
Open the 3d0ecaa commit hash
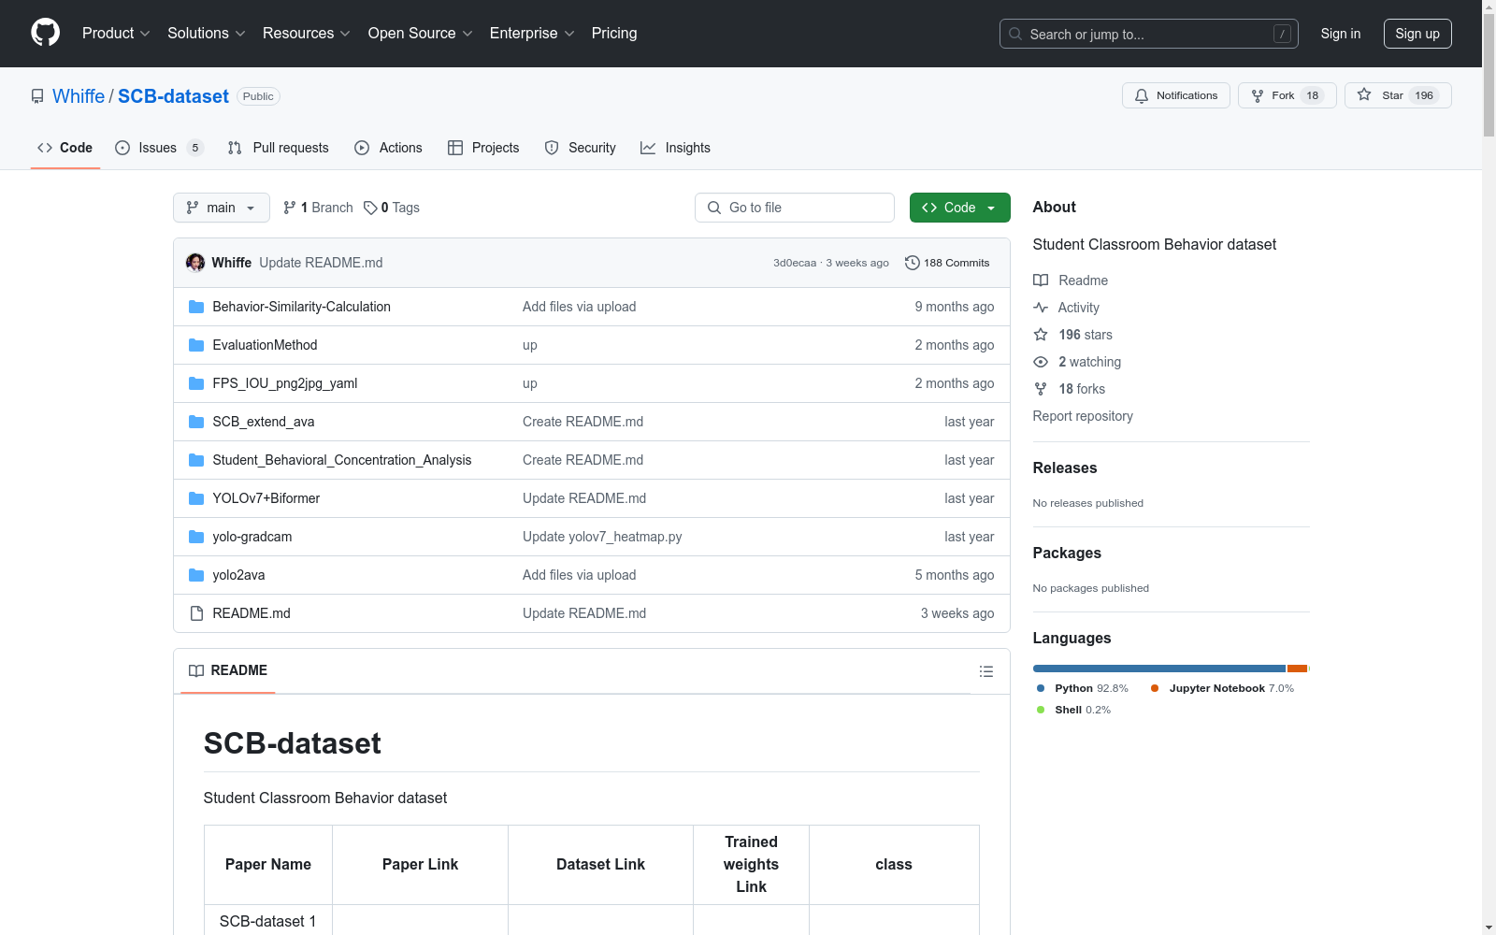[x=795, y=263]
